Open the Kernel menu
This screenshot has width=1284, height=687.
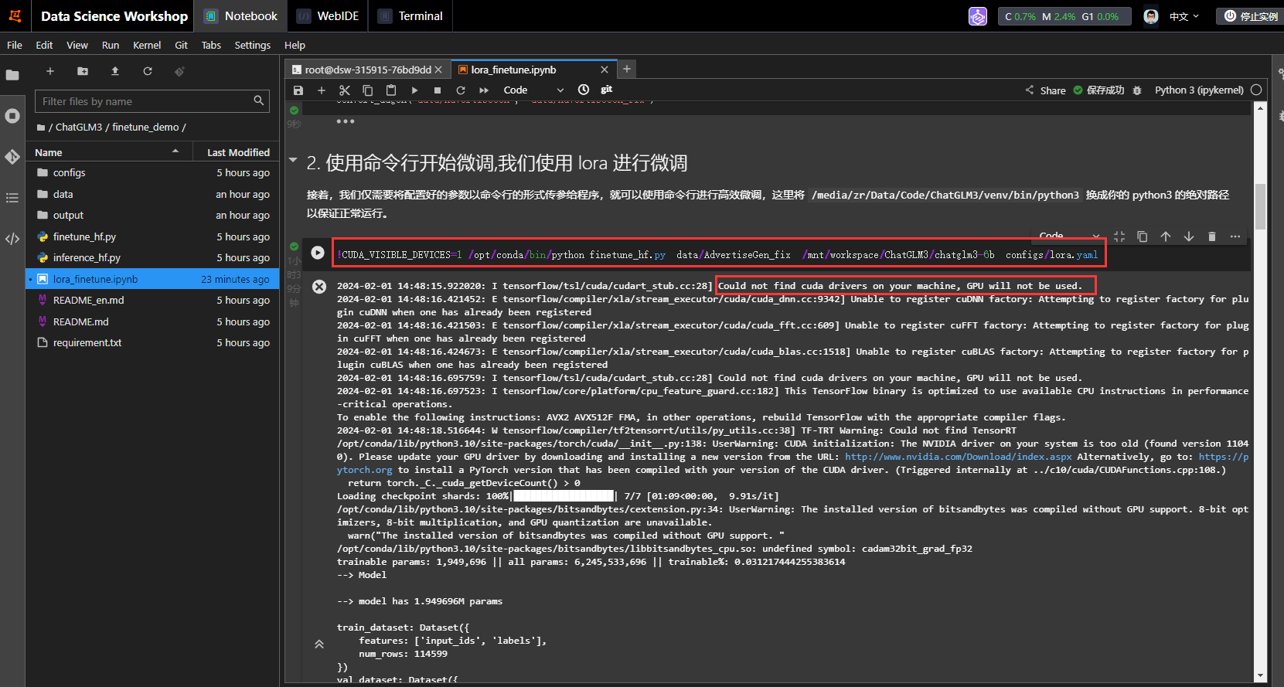coord(147,45)
